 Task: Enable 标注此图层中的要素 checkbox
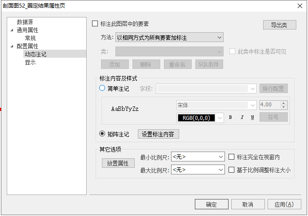pyautogui.click(x=95, y=24)
